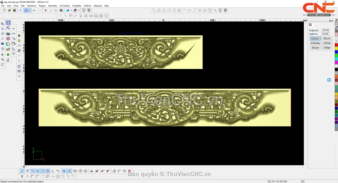Screen dimensions: 338x183
Task: Toggle intersection snap option
Action: point(37,171)
